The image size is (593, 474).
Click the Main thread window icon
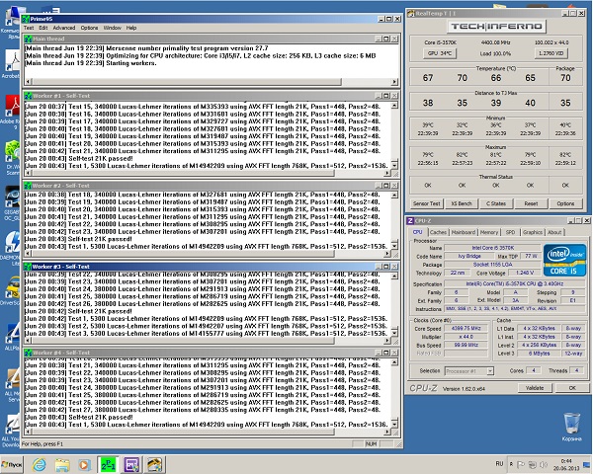29,39
